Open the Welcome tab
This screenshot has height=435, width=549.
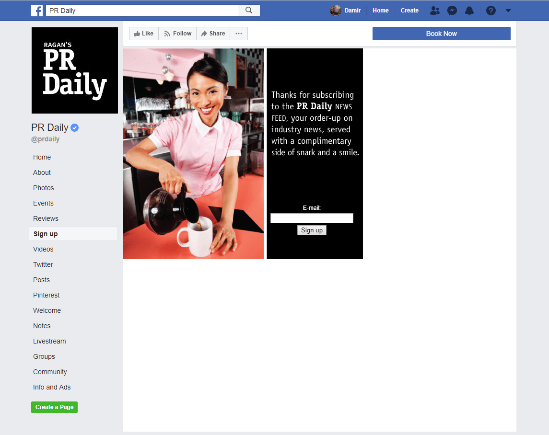pyautogui.click(x=47, y=311)
